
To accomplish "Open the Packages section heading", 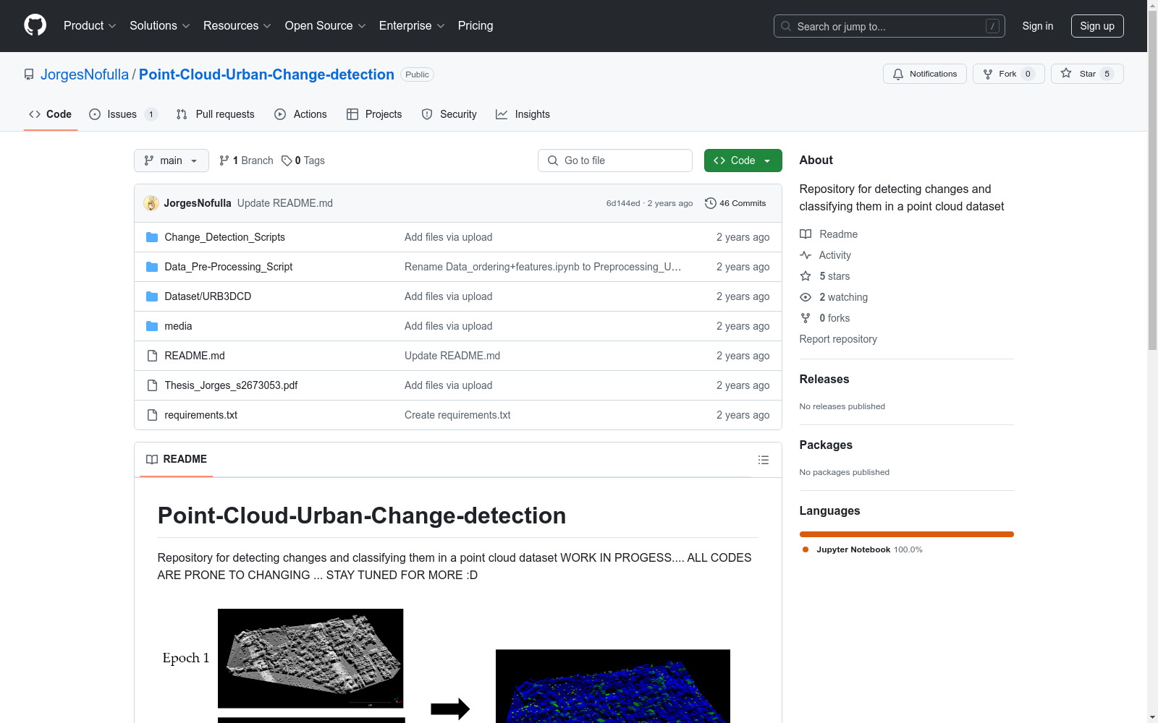I will point(826,445).
